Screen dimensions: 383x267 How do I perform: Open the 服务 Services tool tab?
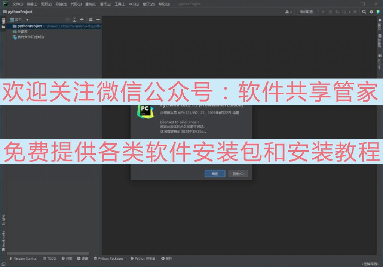pyautogui.click(x=166, y=258)
